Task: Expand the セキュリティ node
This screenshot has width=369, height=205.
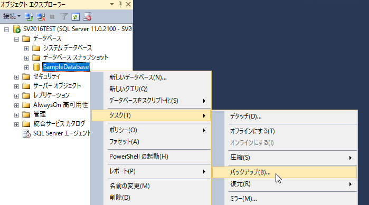Action: point(16,77)
